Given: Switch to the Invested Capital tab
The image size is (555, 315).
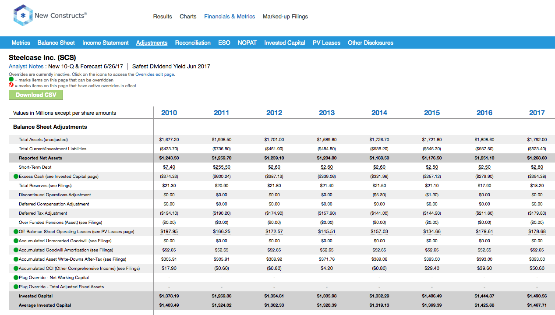Looking at the screenshot, I should (x=285, y=43).
